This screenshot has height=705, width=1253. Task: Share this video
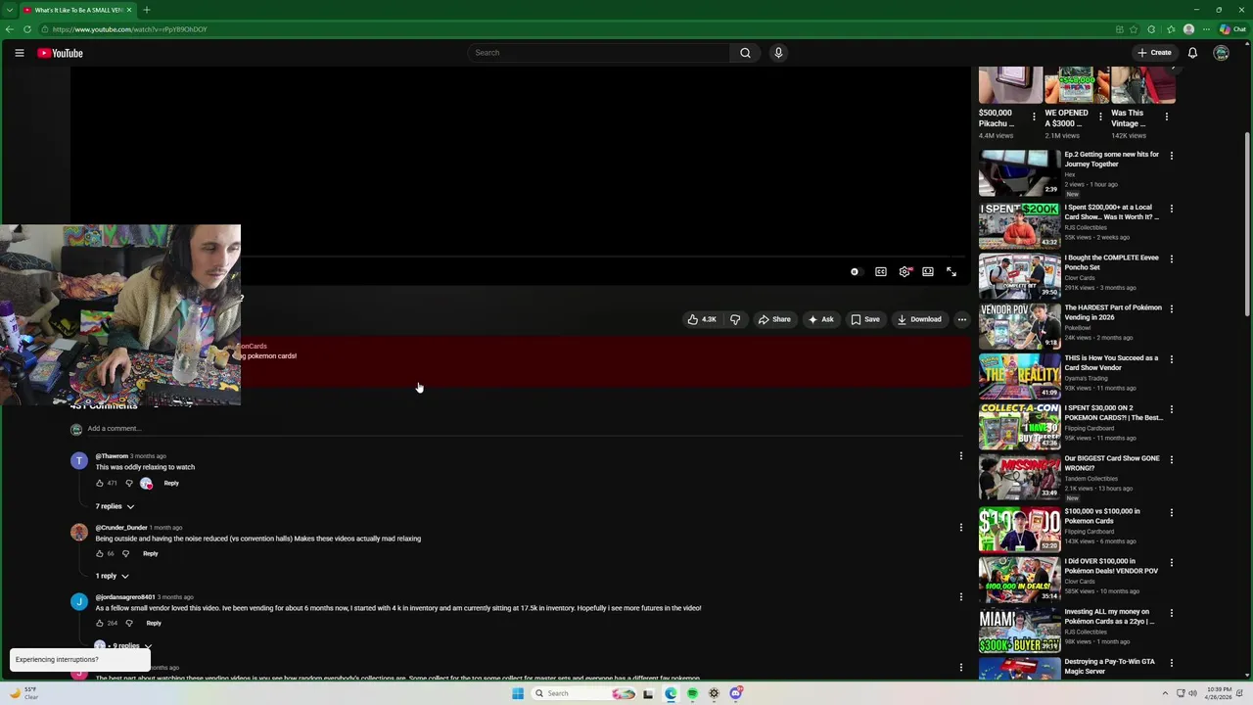(774, 319)
